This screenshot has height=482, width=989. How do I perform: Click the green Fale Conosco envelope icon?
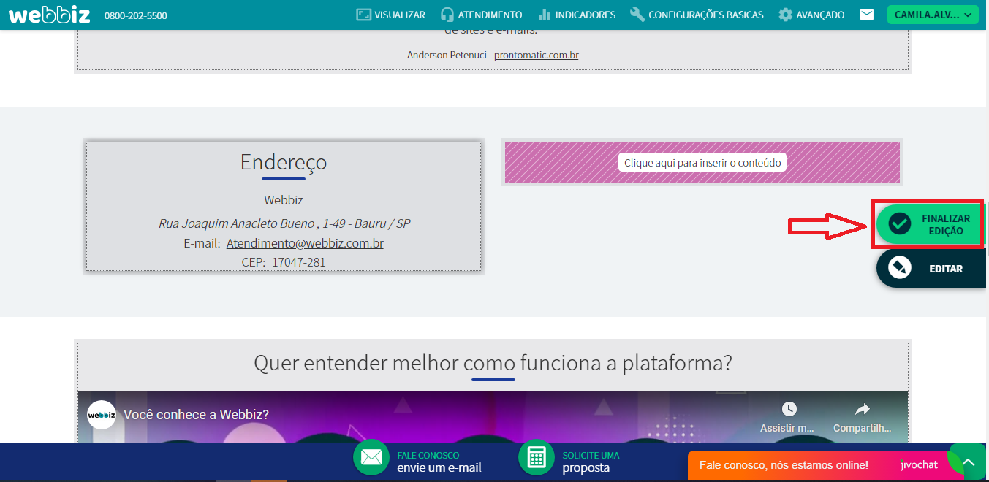click(x=371, y=458)
